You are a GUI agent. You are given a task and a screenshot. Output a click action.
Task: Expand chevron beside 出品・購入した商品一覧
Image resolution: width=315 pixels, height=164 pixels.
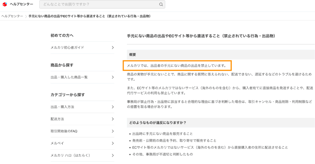[x=113, y=77]
